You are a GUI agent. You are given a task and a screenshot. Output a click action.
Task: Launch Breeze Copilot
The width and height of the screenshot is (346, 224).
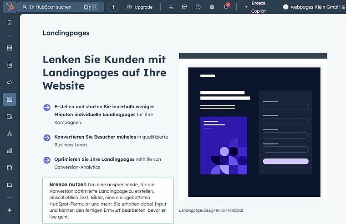pos(255,7)
